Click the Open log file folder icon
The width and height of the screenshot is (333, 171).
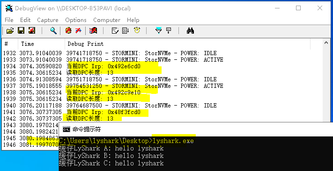[x=10, y=31]
